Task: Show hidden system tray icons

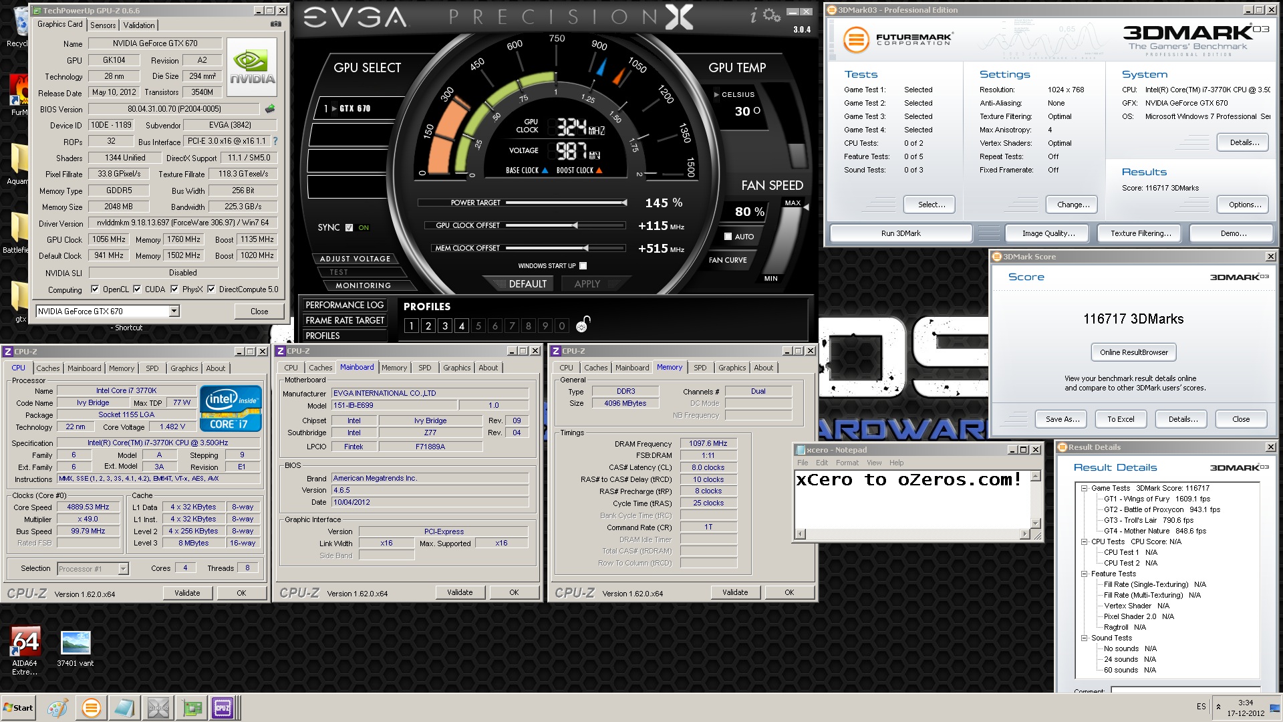Action: [x=1218, y=707]
